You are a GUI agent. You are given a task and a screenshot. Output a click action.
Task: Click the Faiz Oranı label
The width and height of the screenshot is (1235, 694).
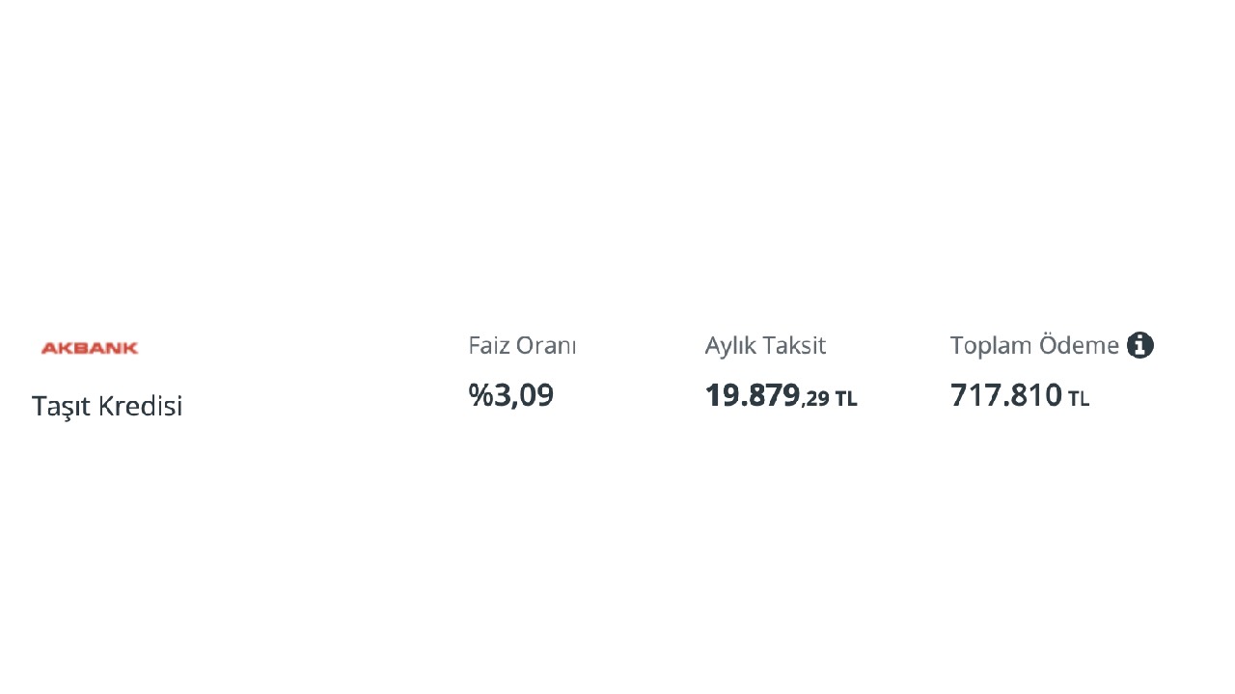pyautogui.click(x=522, y=345)
